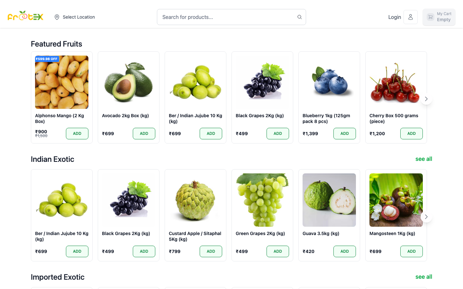Open the Select Location chooser
The image size is (463, 289).
(78, 17)
